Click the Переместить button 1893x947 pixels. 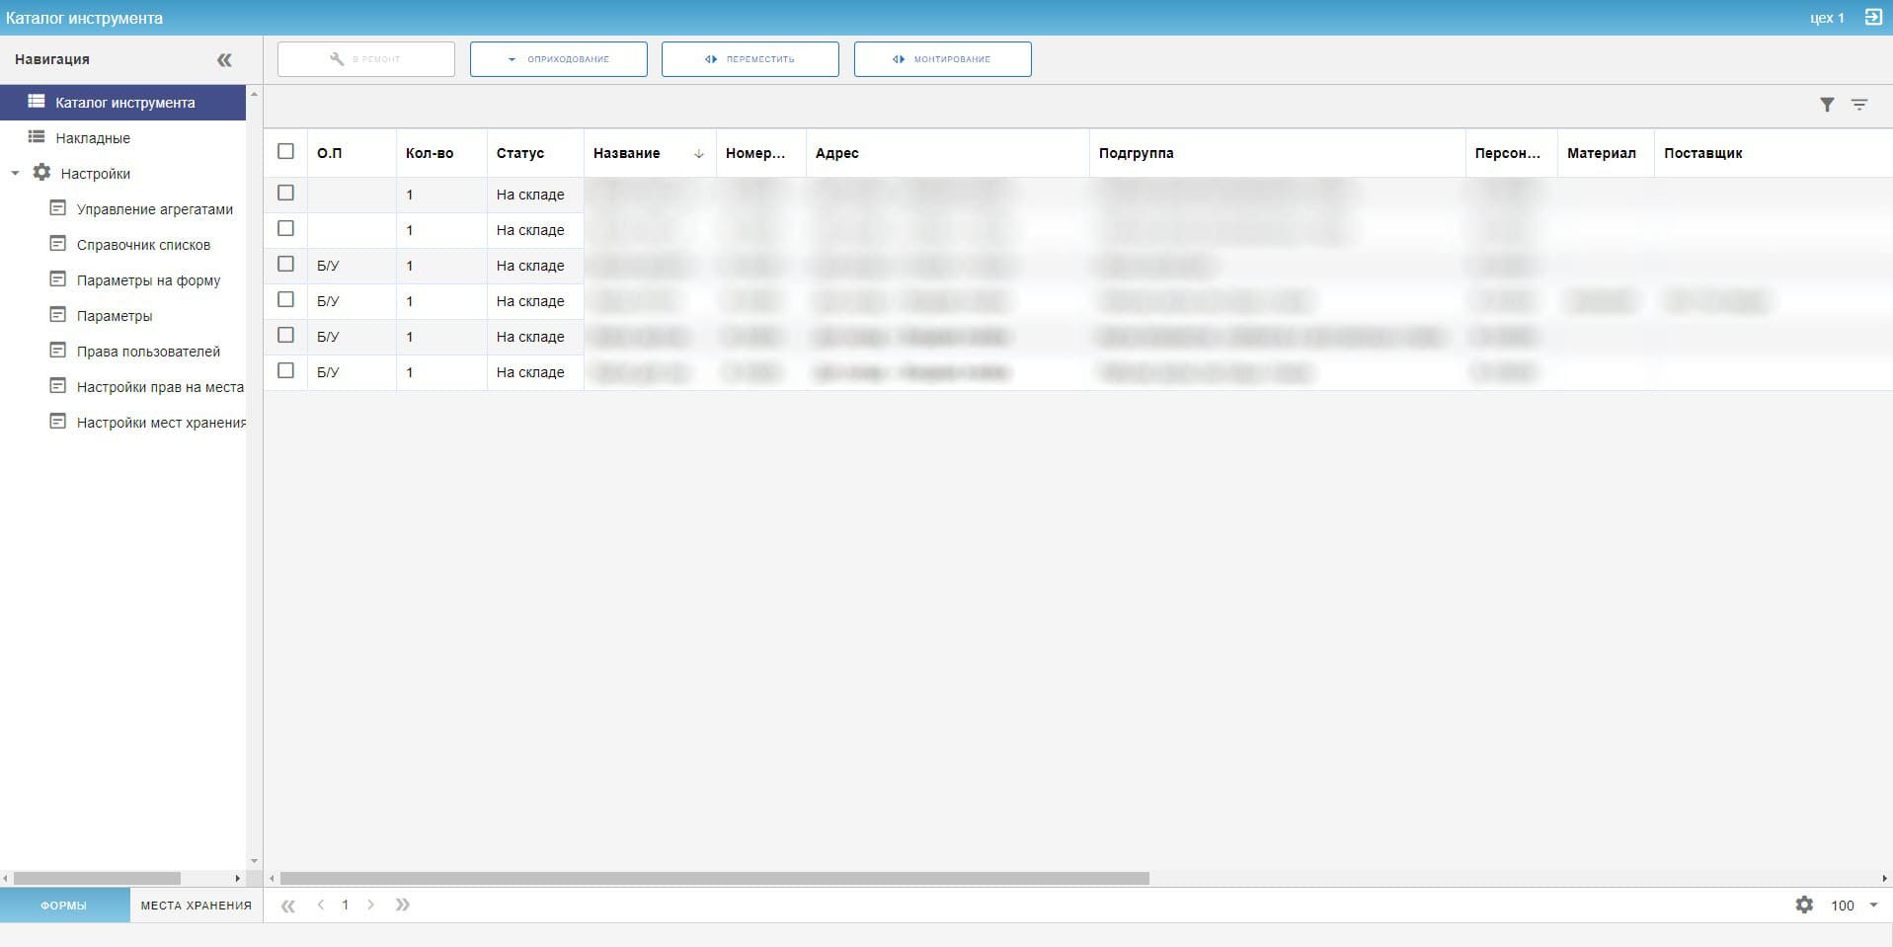(x=749, y=59)
